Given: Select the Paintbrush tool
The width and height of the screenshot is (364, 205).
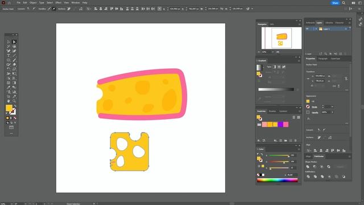Looking at the screenshot, I should 14,60.
